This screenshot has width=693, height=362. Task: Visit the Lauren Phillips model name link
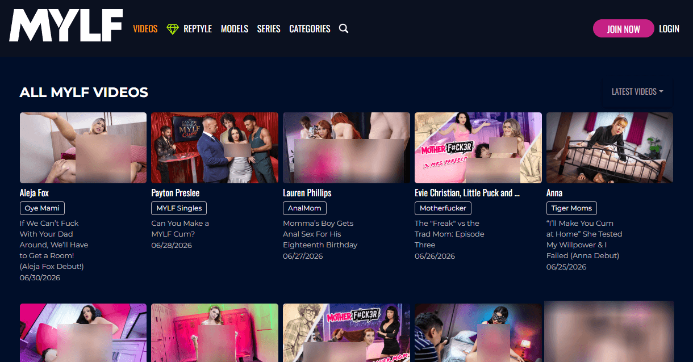(x=307, y=193)
